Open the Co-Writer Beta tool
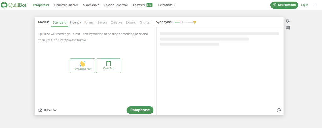 click(x=142, y=5)
